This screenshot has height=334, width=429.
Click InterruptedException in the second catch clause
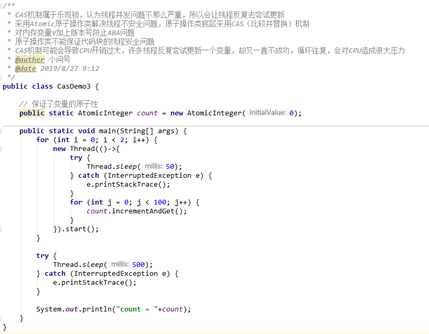point(116,274)
